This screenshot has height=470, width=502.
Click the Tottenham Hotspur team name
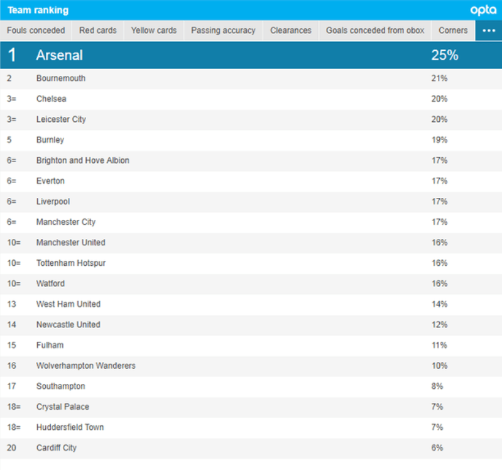(71, 263)
